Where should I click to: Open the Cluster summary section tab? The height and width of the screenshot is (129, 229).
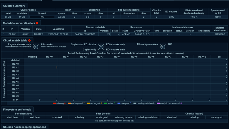click(14, 6)
